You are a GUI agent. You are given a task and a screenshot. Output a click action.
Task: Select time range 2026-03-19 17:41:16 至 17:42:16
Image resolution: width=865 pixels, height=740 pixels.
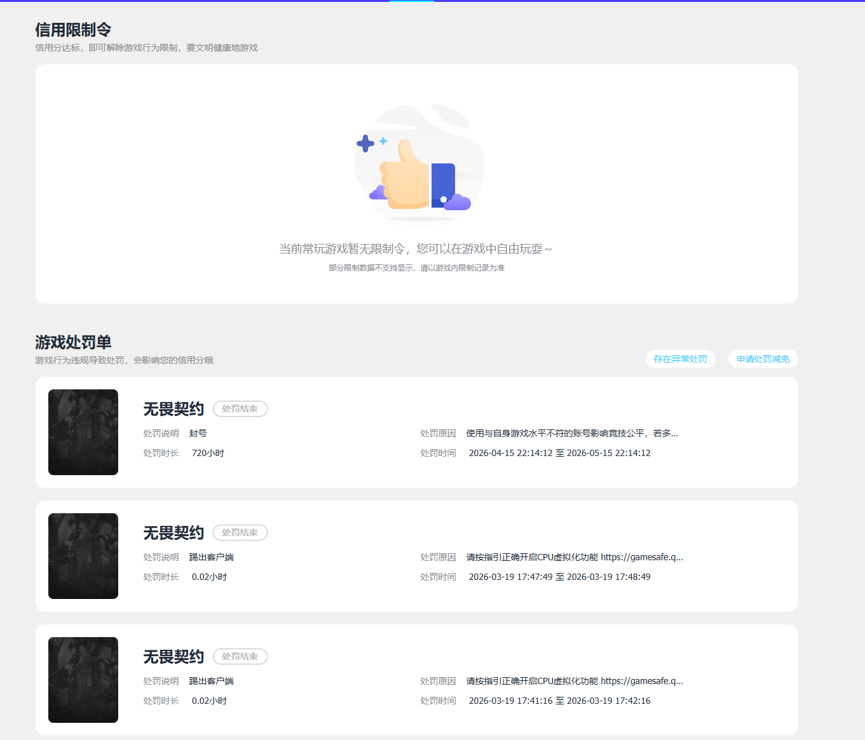click(559, 701)
